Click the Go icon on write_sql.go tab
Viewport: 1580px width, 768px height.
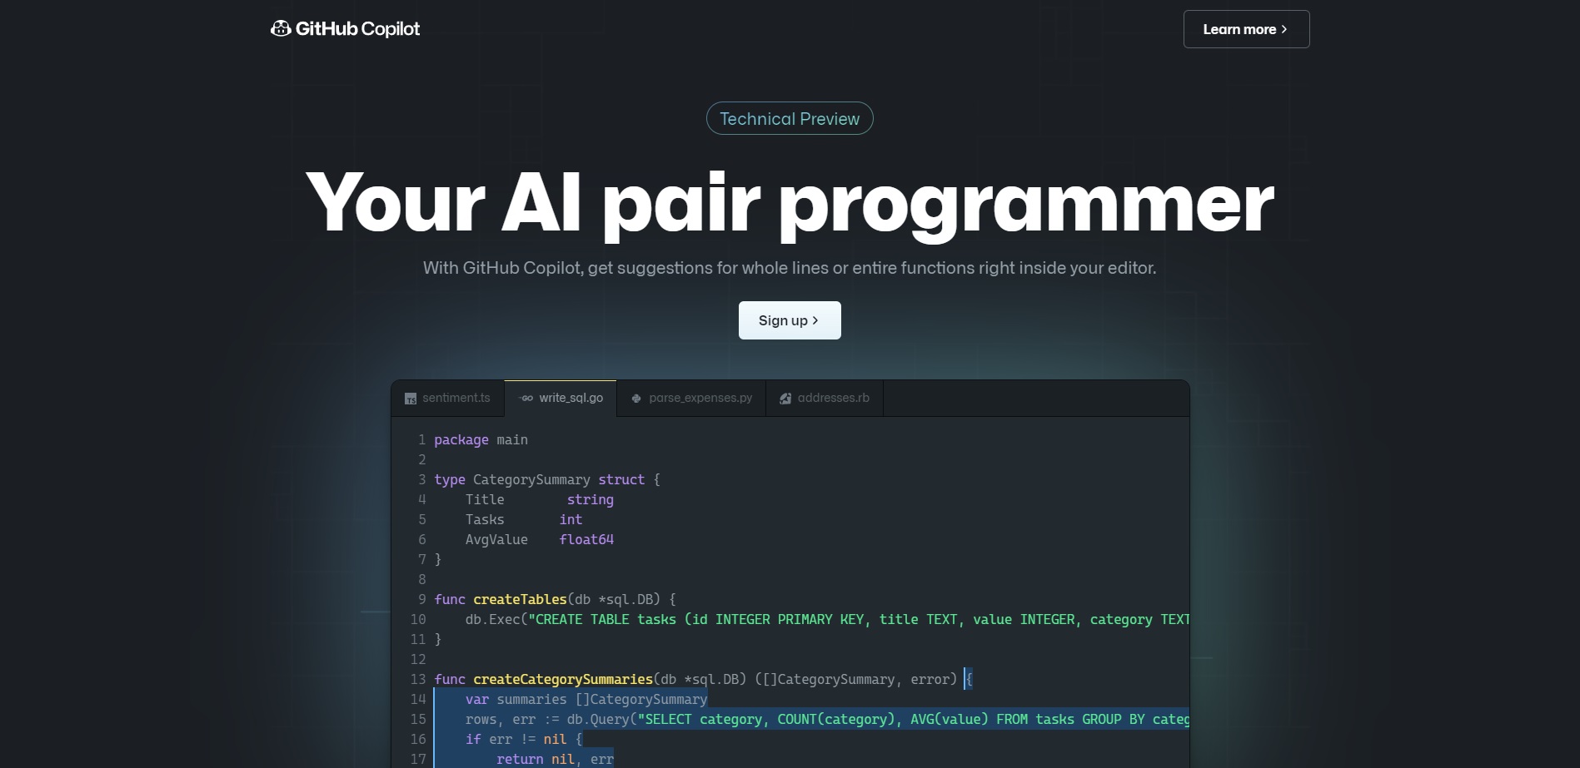click(526, 399)
